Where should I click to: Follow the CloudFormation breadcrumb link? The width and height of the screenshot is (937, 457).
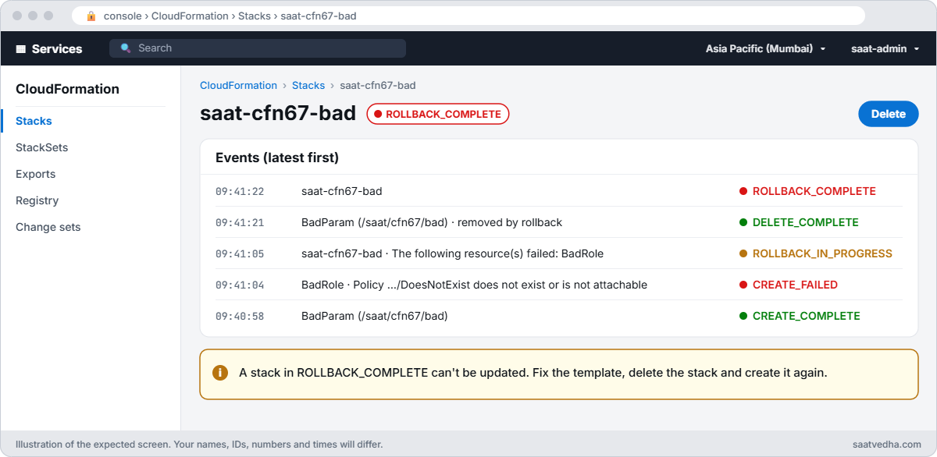tap(238, 85)
